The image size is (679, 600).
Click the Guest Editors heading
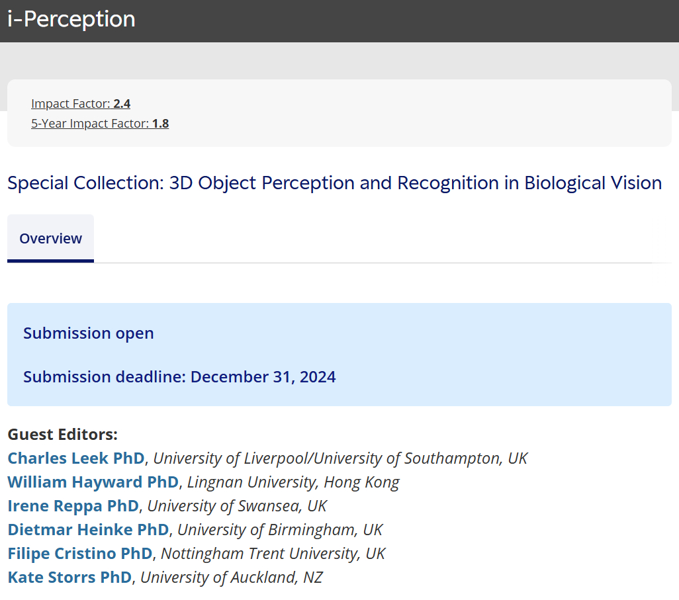[63, 435]
